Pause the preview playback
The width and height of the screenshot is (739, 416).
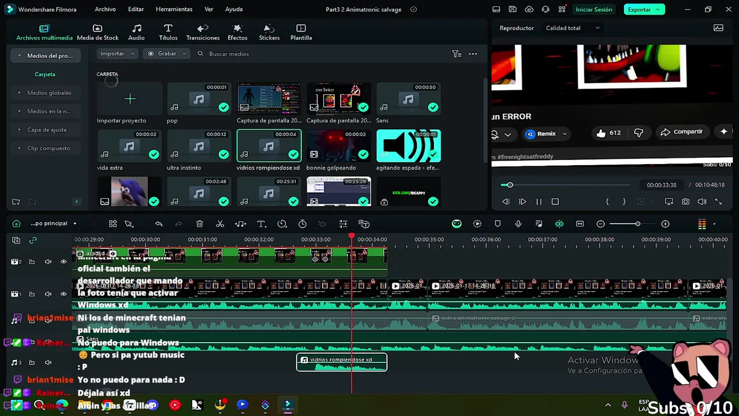(539, 202)
